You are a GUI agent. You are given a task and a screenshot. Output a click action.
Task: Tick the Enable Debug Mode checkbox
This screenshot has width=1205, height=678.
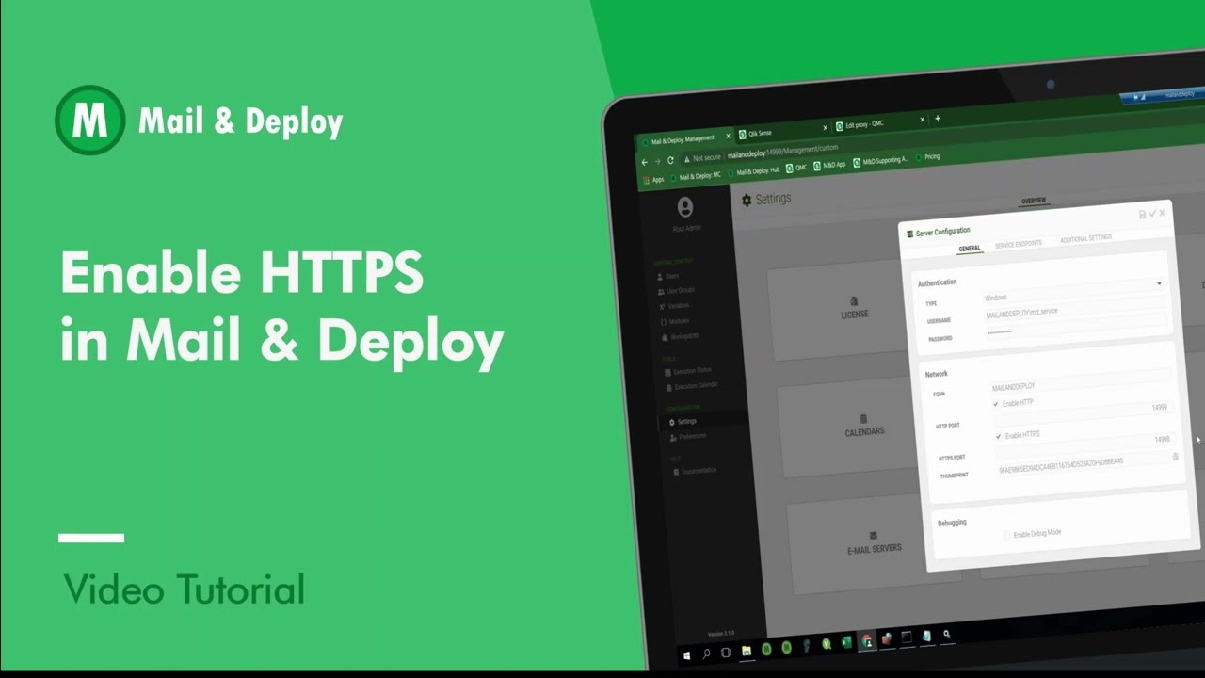pos(1006,535)
